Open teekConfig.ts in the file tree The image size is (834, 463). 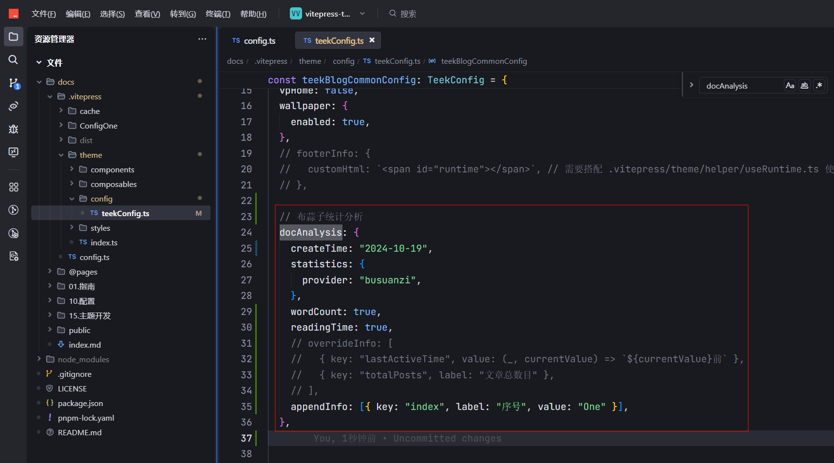121,213
